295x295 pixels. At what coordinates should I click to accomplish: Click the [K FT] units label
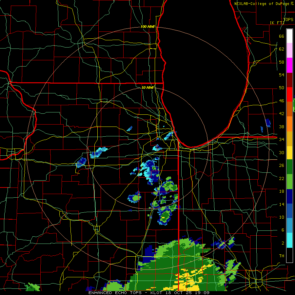point(277,23)
